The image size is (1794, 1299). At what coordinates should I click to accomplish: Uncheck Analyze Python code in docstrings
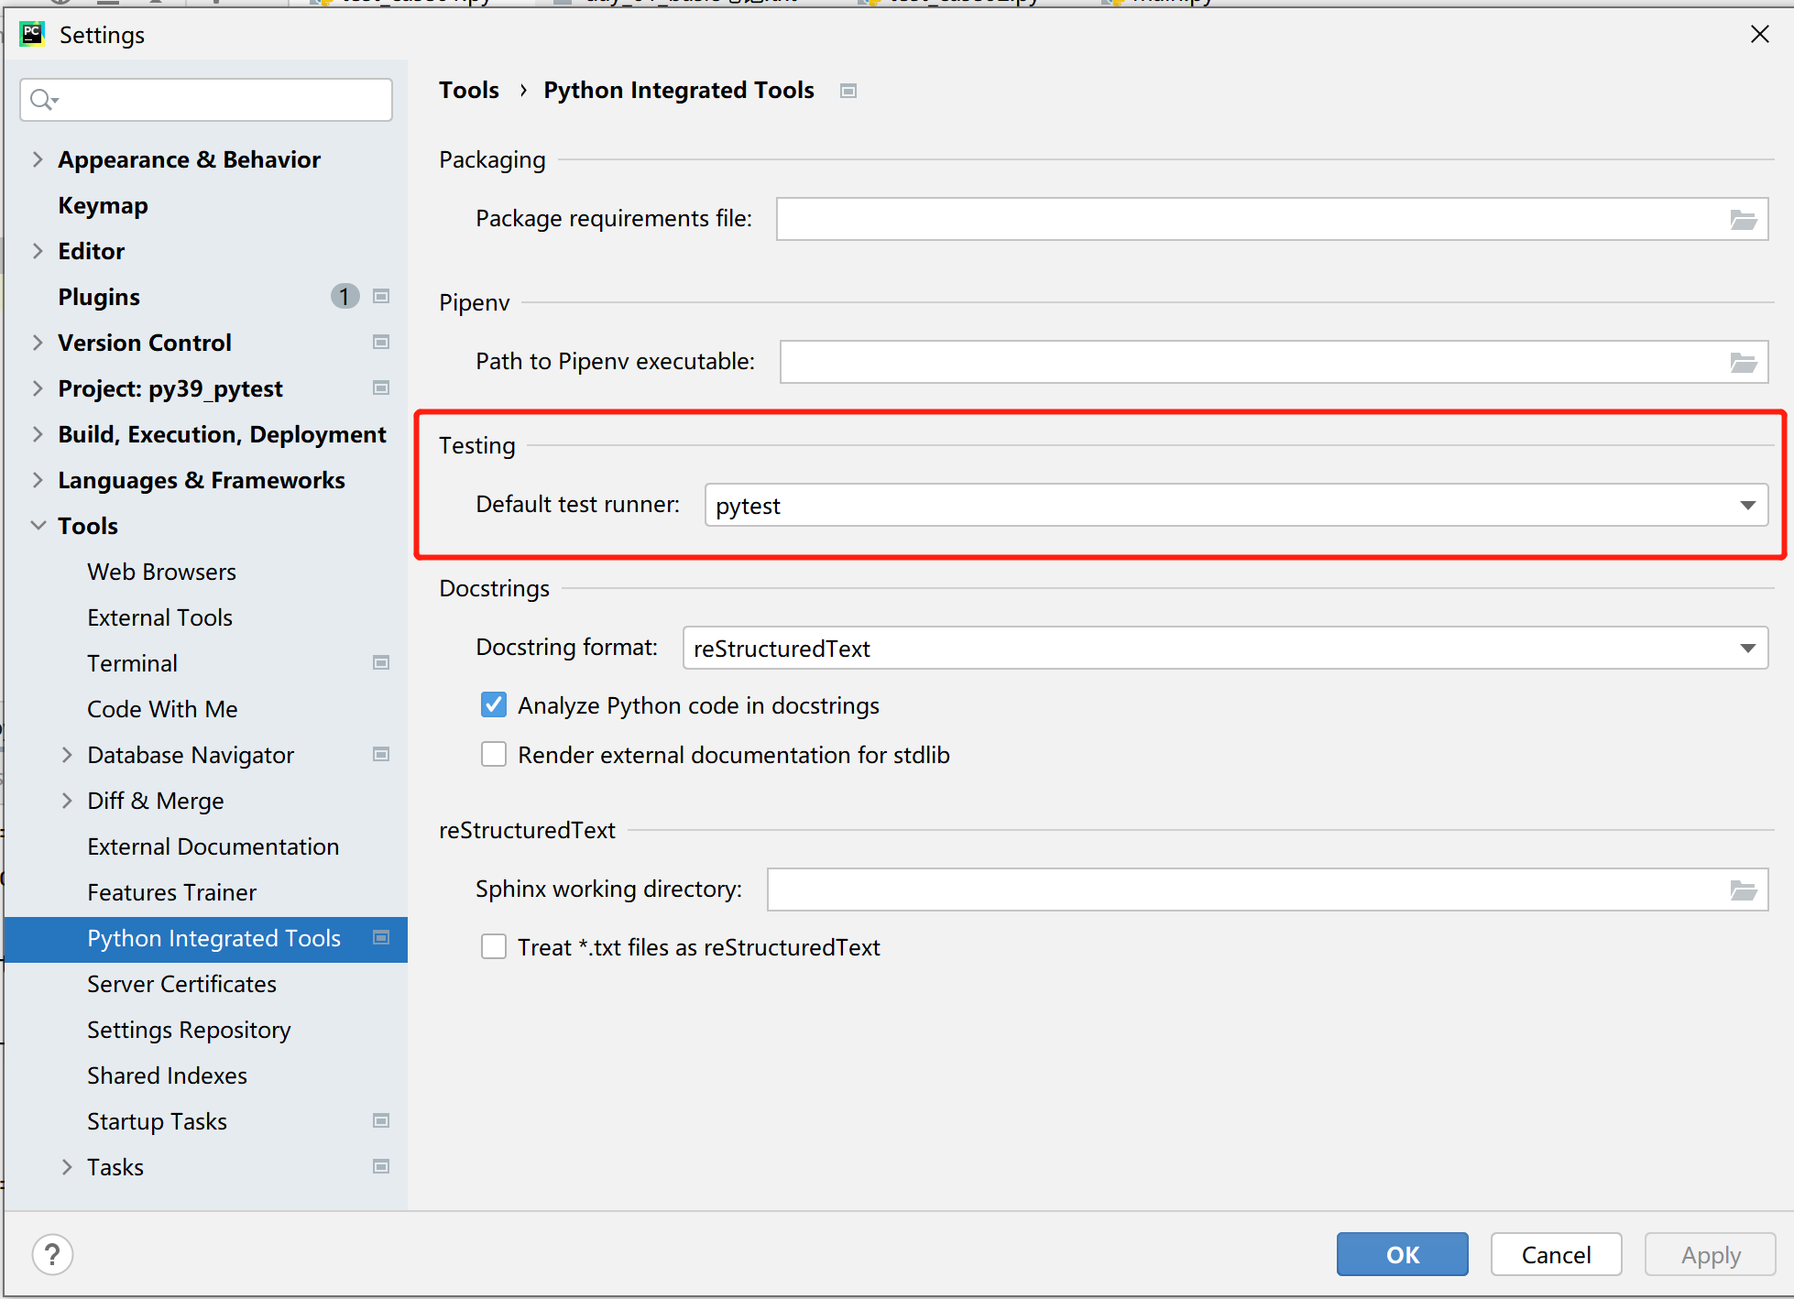tap(494, 704)
